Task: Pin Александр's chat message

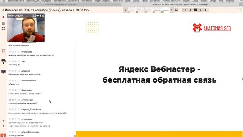Action: point(16,100)
